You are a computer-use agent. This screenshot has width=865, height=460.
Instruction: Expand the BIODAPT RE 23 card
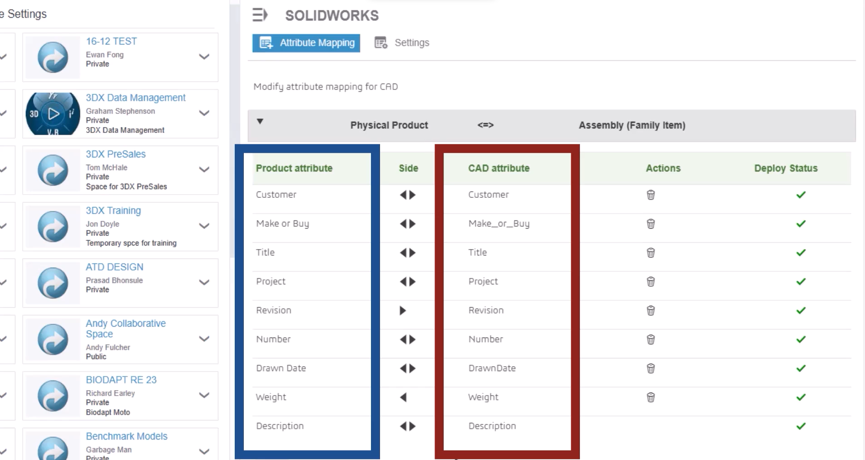204,395
